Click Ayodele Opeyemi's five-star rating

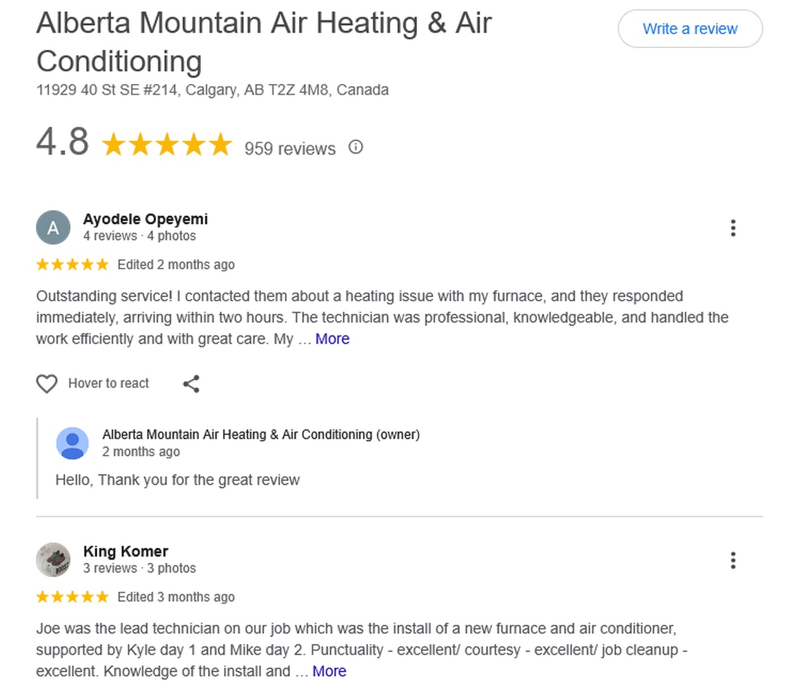73,265
